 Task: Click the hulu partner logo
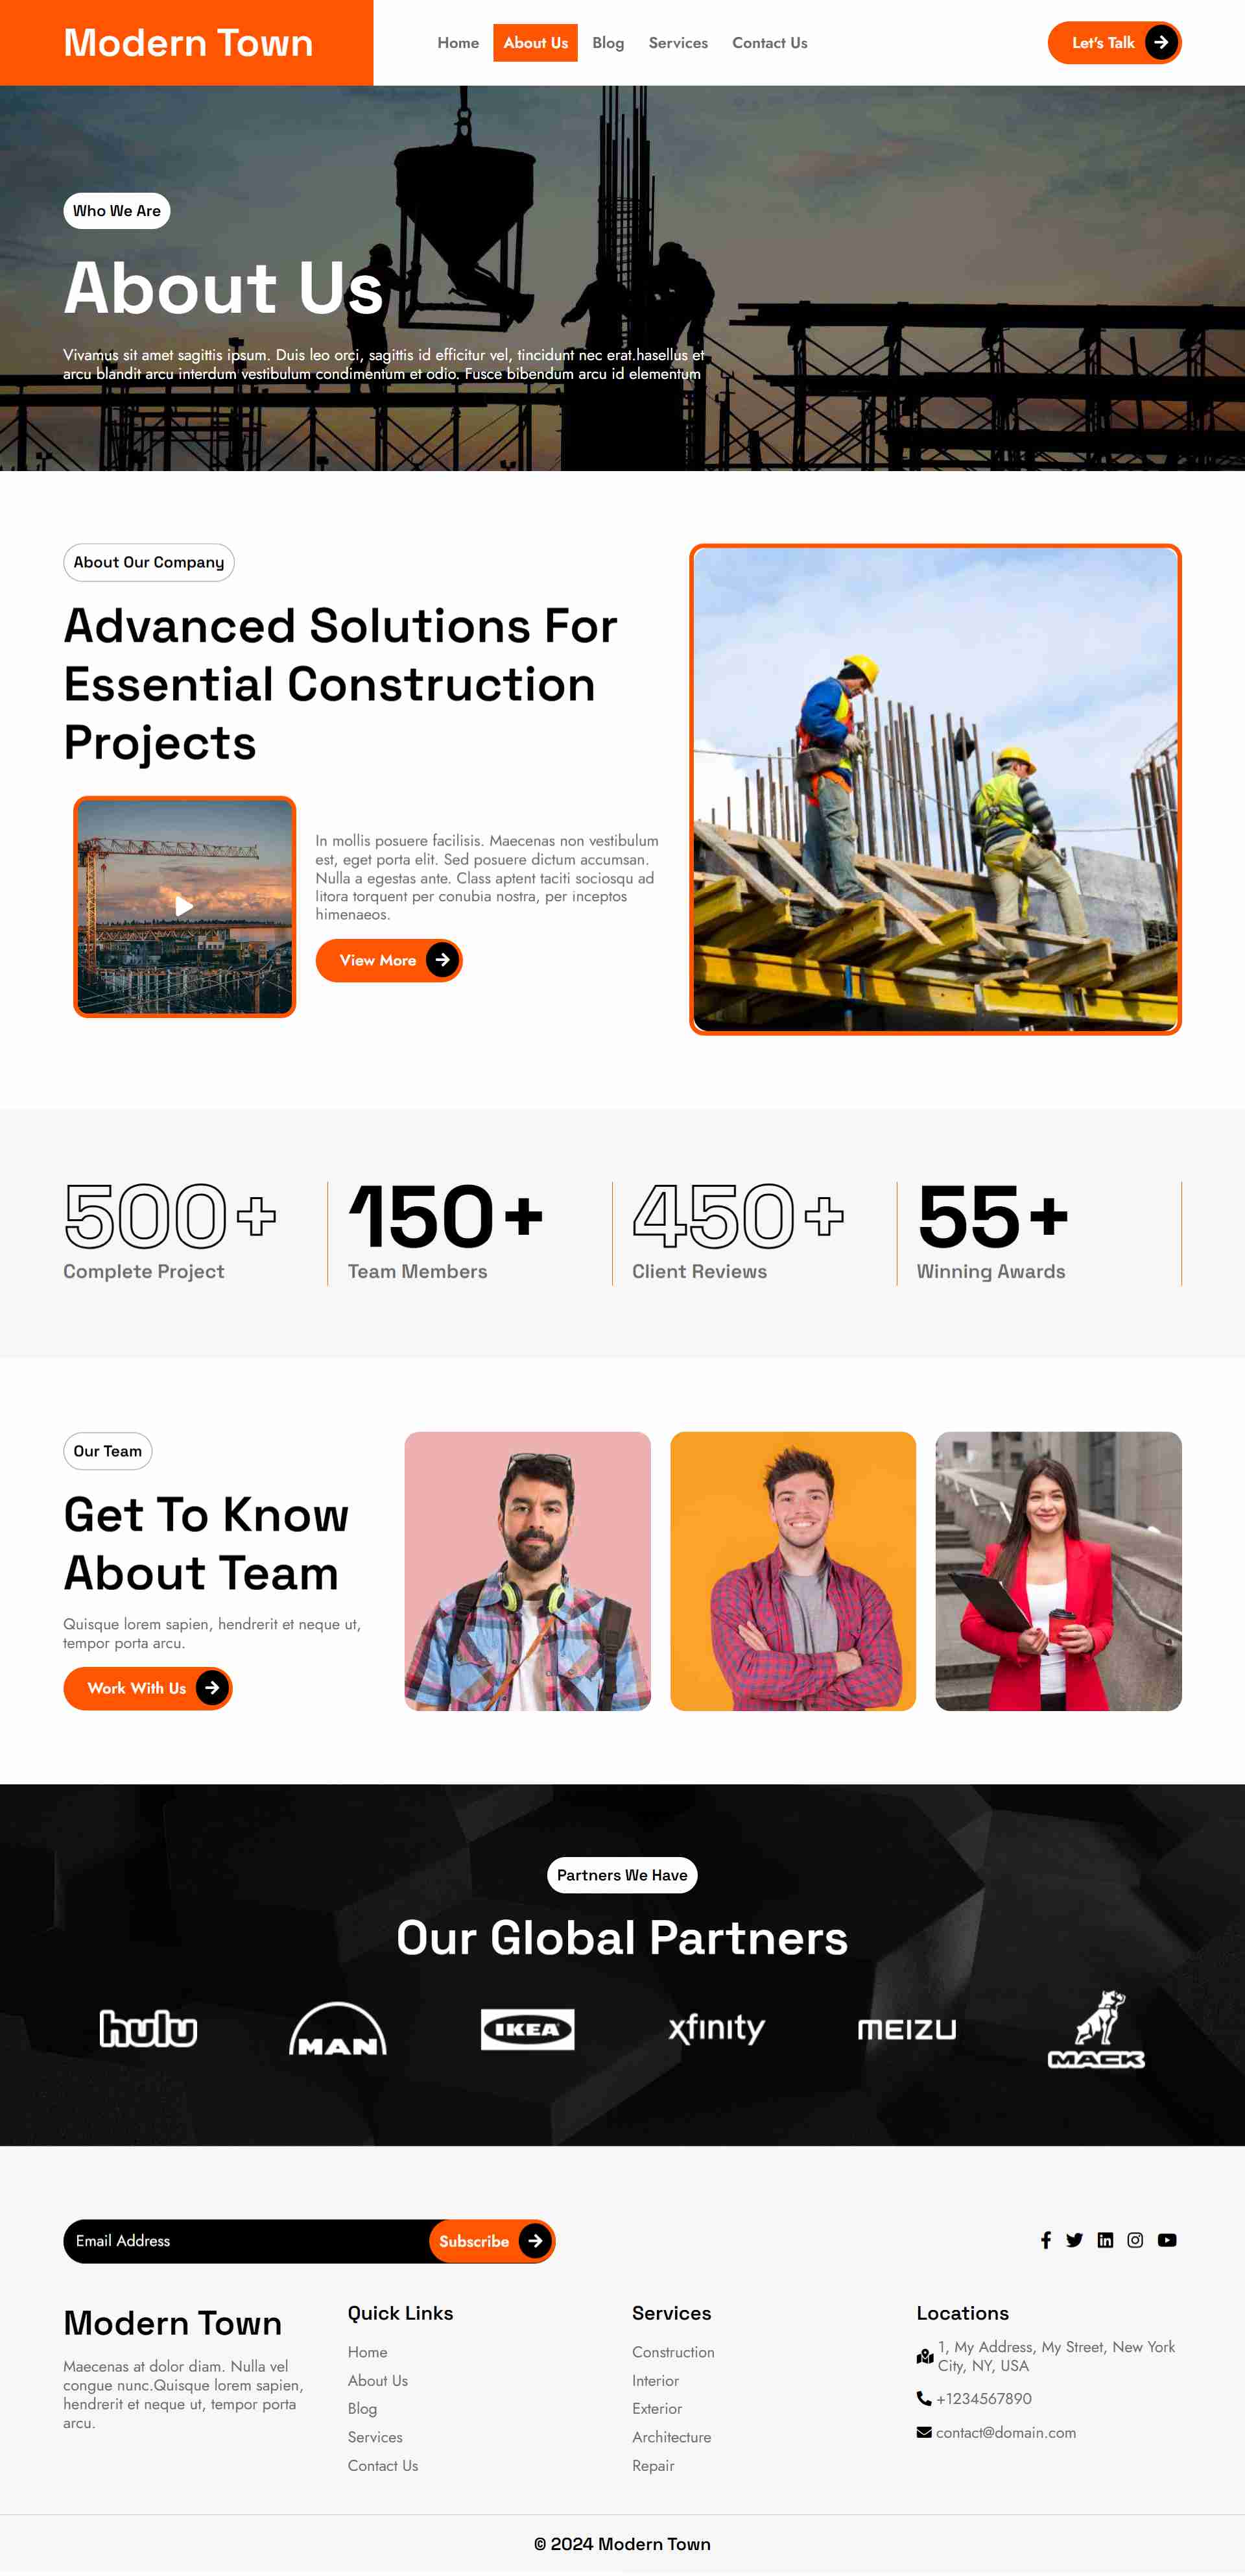149,2029
